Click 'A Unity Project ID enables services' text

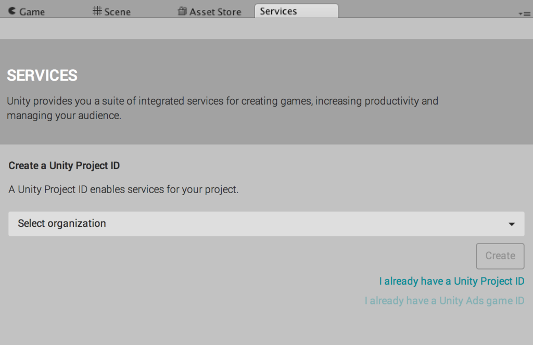click(123, 189)
